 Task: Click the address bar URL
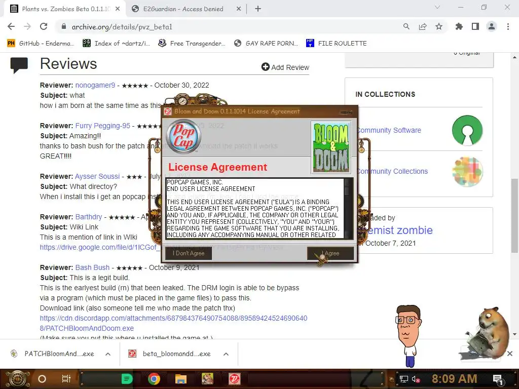(x=122, y=27)
